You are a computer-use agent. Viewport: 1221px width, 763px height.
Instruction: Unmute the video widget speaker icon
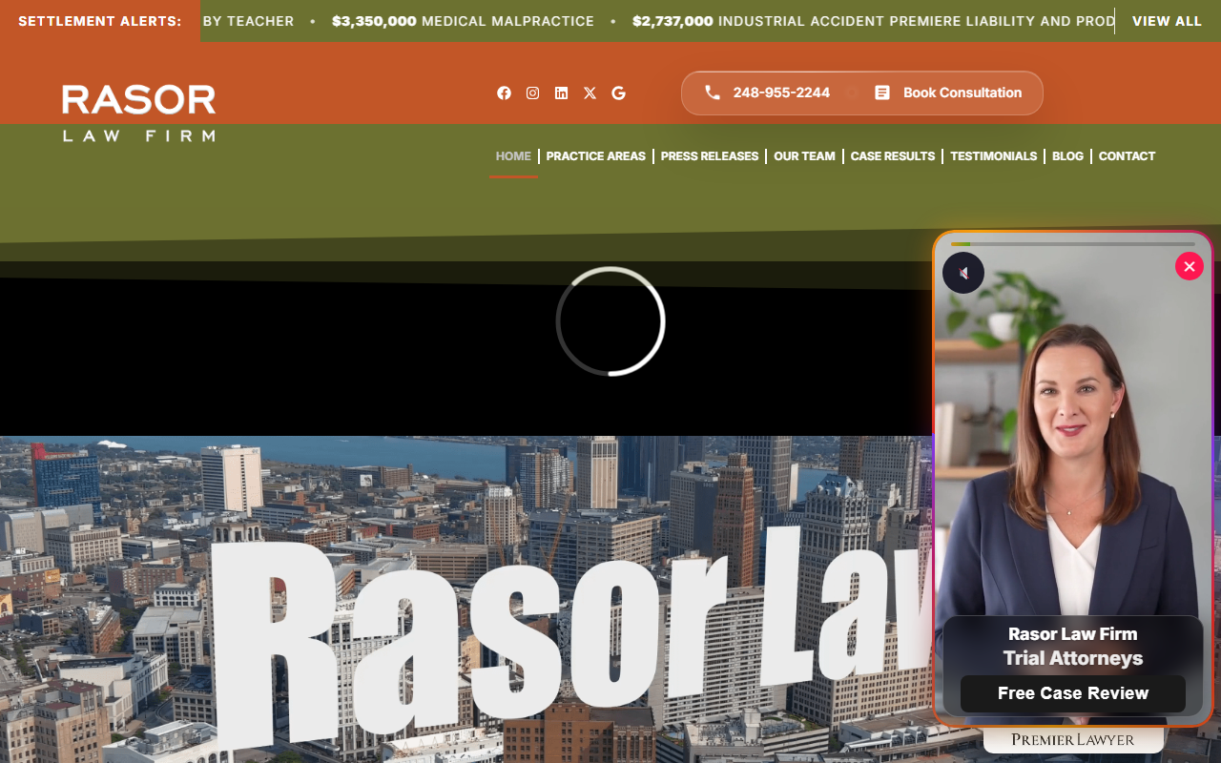[963, 274]
